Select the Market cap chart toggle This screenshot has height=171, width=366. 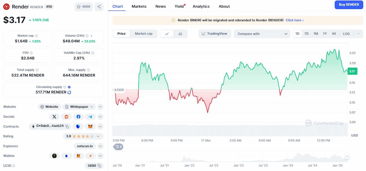(144, 34)
